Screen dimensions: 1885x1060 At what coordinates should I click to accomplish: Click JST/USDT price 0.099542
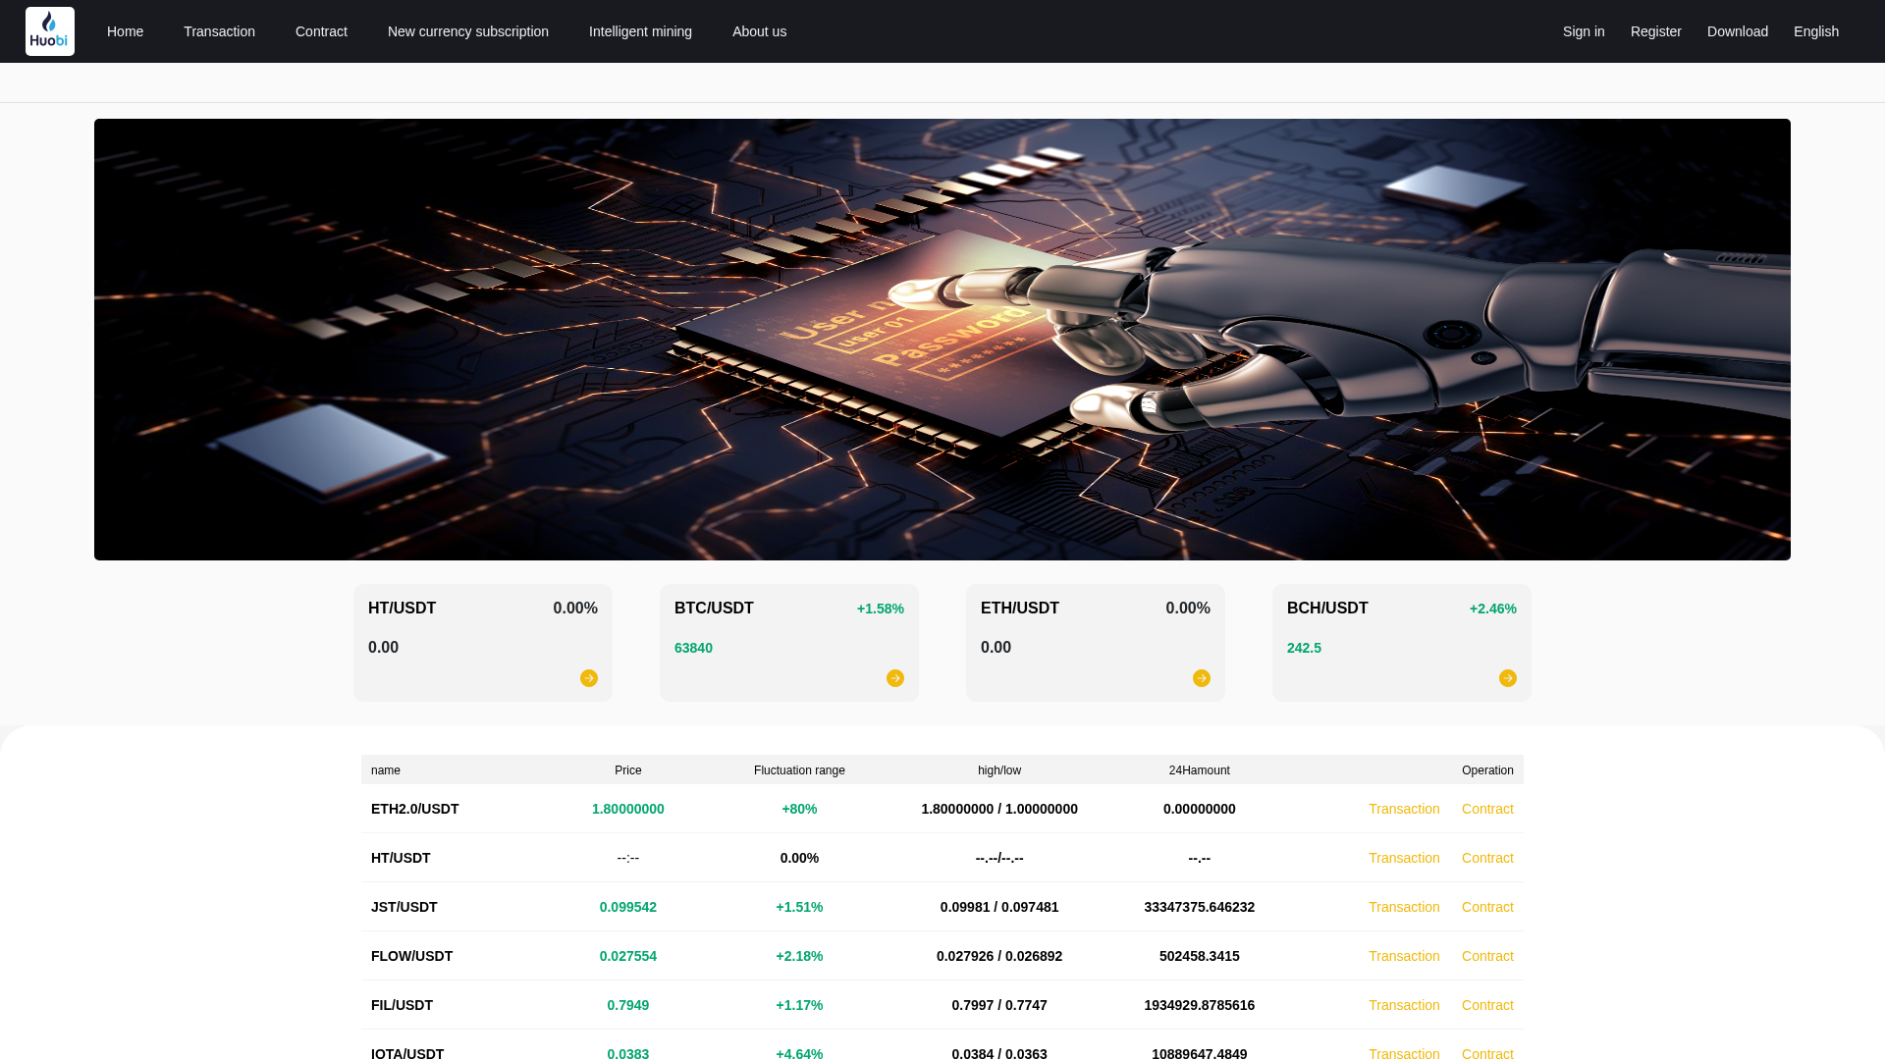coord(628,907)
